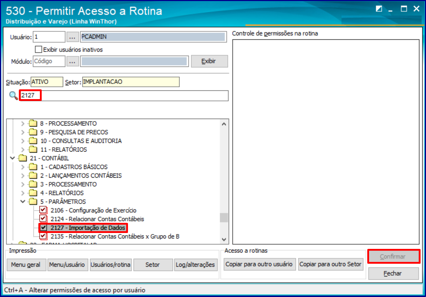This screenshot has height=297, width=426.
Task: Collapse the 21 - CONTÁBIL node
Action: point(12,158)
